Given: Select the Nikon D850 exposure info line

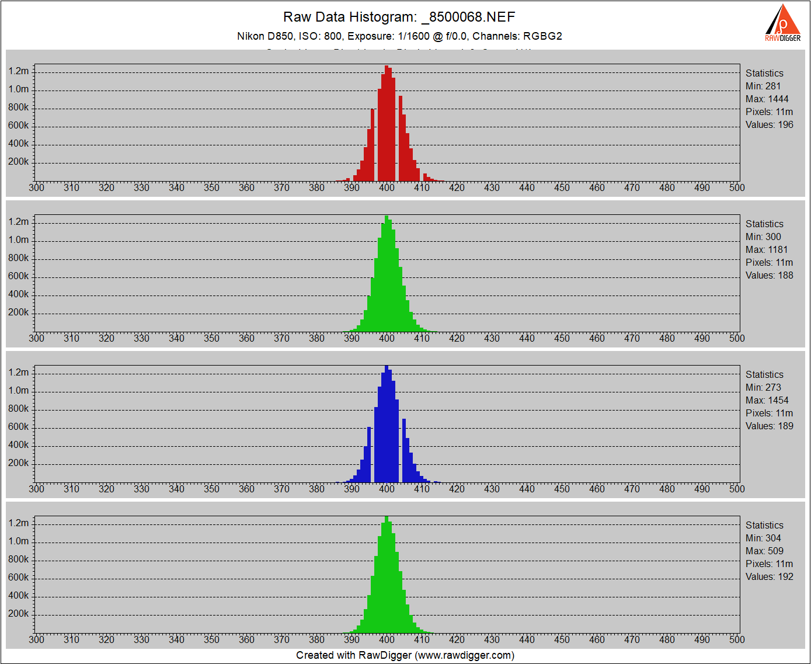Looking at the screenshot, I should click(x=399, y=36).
